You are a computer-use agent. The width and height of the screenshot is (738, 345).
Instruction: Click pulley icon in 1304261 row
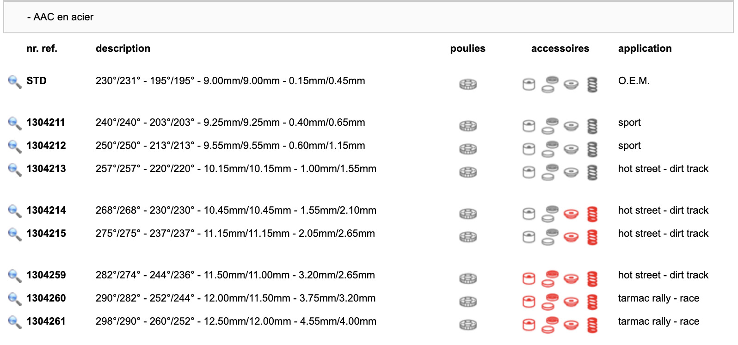468,325
